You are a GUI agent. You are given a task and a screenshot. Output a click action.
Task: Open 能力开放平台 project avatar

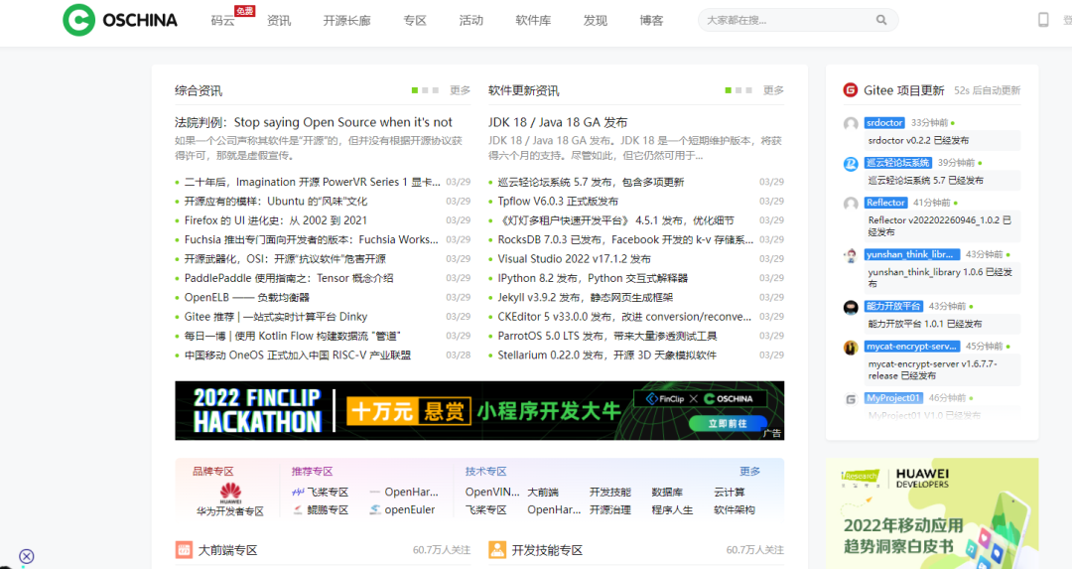(851, 307)
